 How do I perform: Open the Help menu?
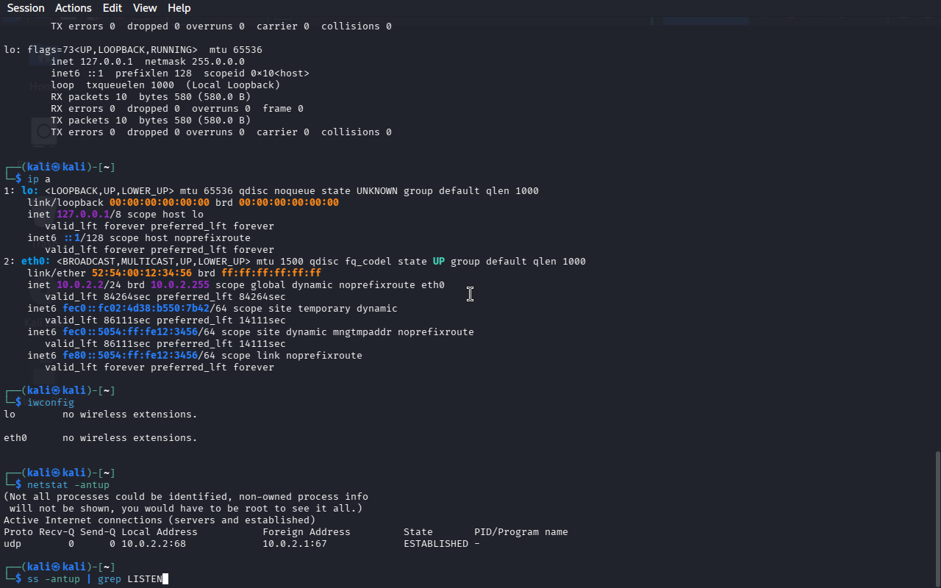(179, 8)
